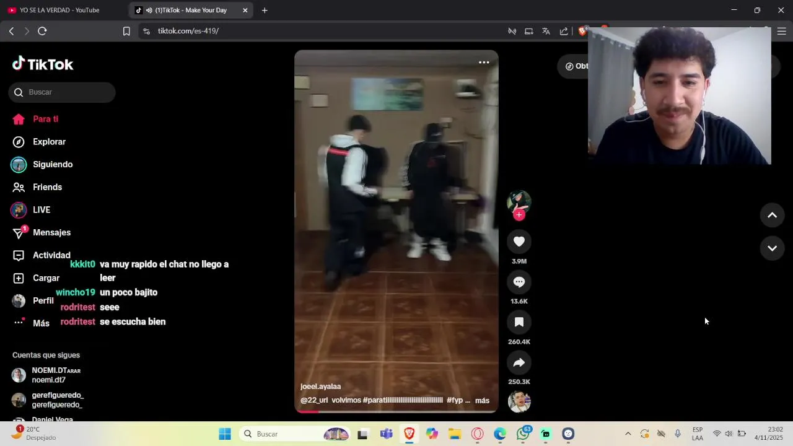Screen dimensions: 793x446
Task: Click the browser forward arrow
Action: pyautogui.click(x=27, y=31)
